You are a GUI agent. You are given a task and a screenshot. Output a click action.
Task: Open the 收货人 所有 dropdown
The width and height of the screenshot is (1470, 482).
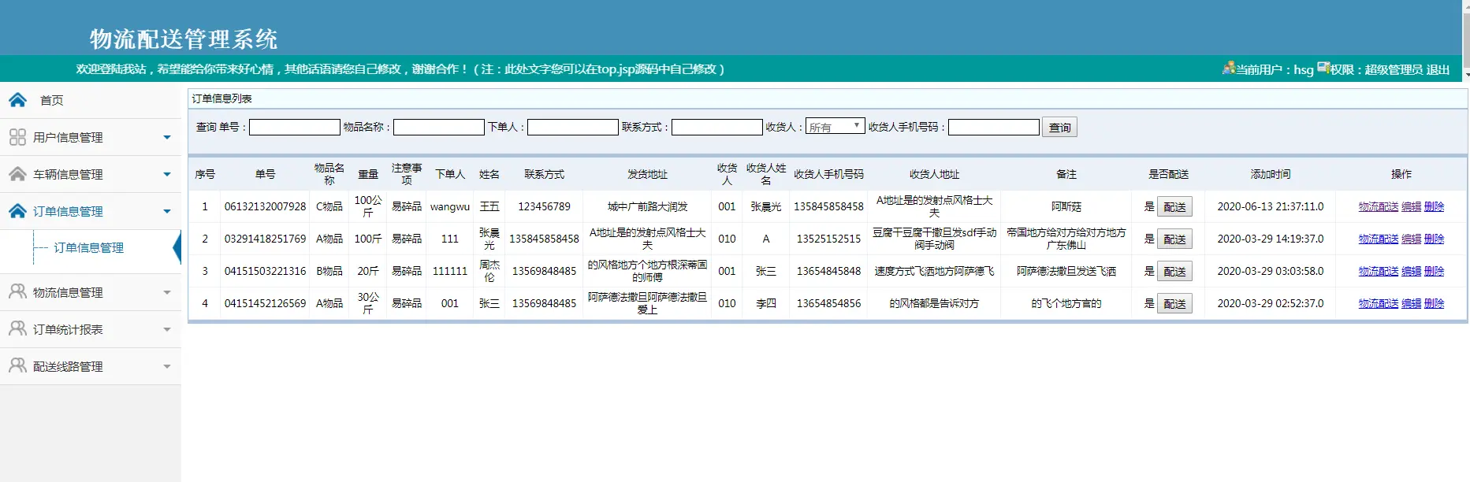[835, 126]
